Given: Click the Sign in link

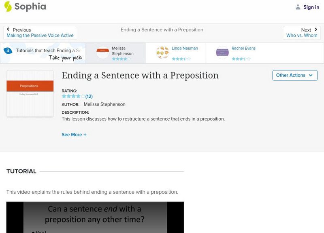Looking at the screenshot, I should coord(311,7).
